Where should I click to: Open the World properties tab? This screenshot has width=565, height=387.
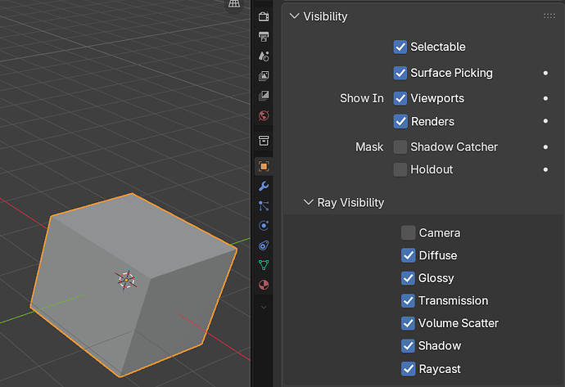(264, 116)
